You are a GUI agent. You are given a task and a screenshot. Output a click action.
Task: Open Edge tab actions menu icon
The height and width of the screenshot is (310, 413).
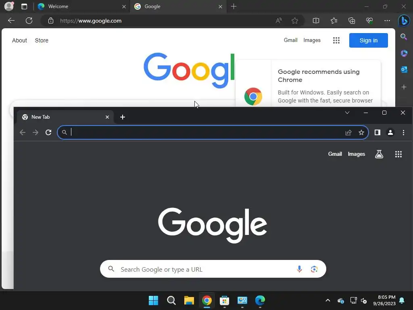(x=24, y=6)
